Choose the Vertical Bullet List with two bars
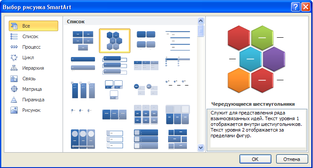This screenshot has width=313, height=168. (83, 64)
